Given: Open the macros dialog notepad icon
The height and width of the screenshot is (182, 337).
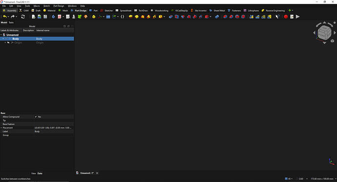Looking at the screenshot, I should coord(292,17).
